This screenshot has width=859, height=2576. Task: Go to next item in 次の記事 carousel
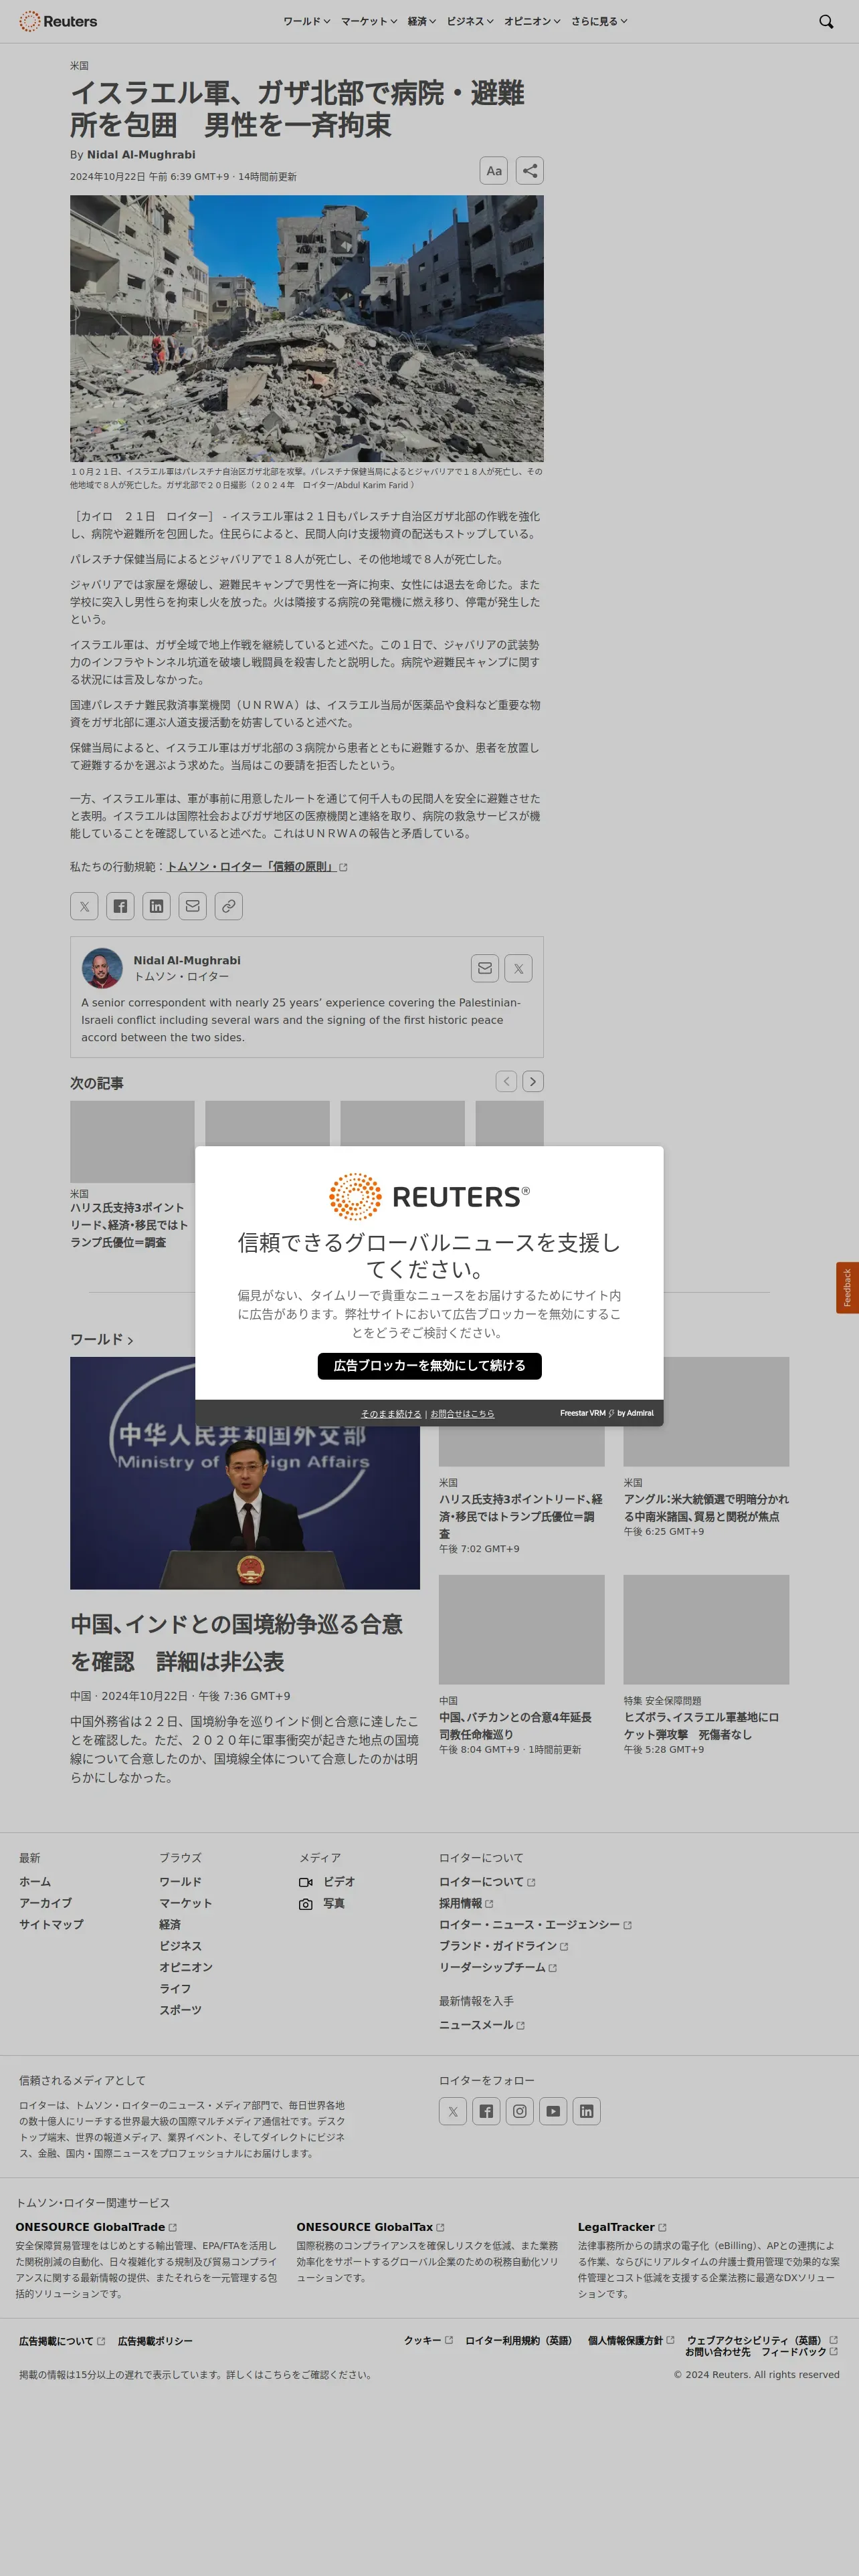533,1081
